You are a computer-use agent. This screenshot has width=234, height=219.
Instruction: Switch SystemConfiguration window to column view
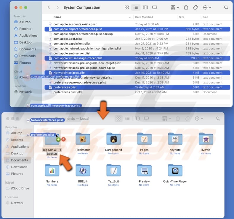pos(145,7)
